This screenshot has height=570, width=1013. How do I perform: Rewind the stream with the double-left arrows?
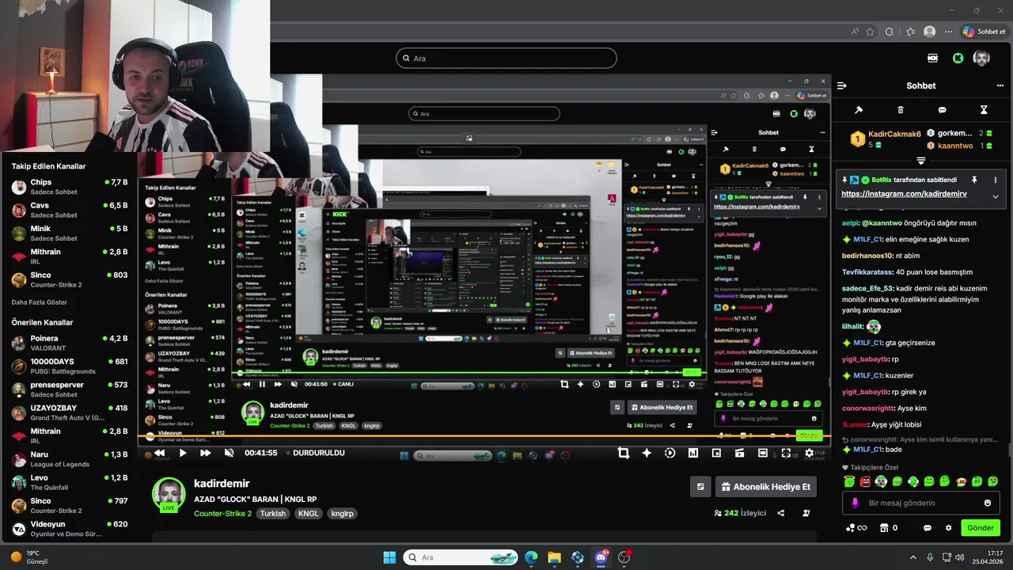[x=159, y=453]
